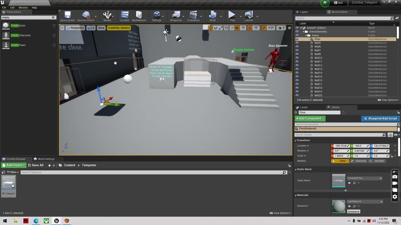Toggle rotation snapping in the viewport
Image resolution: width=401 pixels, height=225 pixels.
coord(250,28)
